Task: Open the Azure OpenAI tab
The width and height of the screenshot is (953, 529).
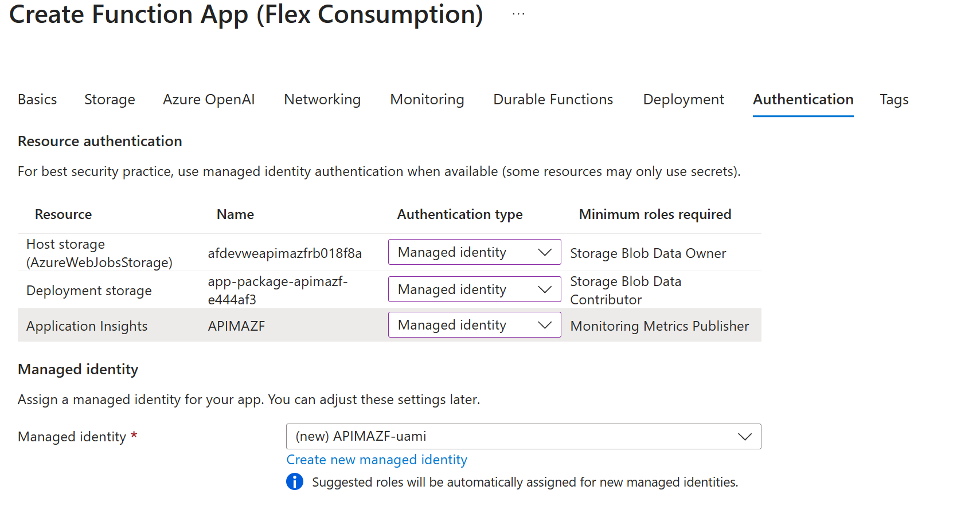Action: point(209,100)
